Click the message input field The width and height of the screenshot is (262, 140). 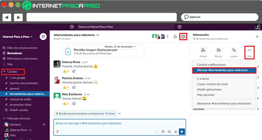tap(120, 123)
